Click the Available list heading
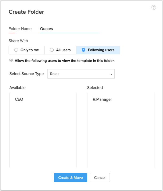This screenshot has width=163, height=191. [x=18, y=88]
